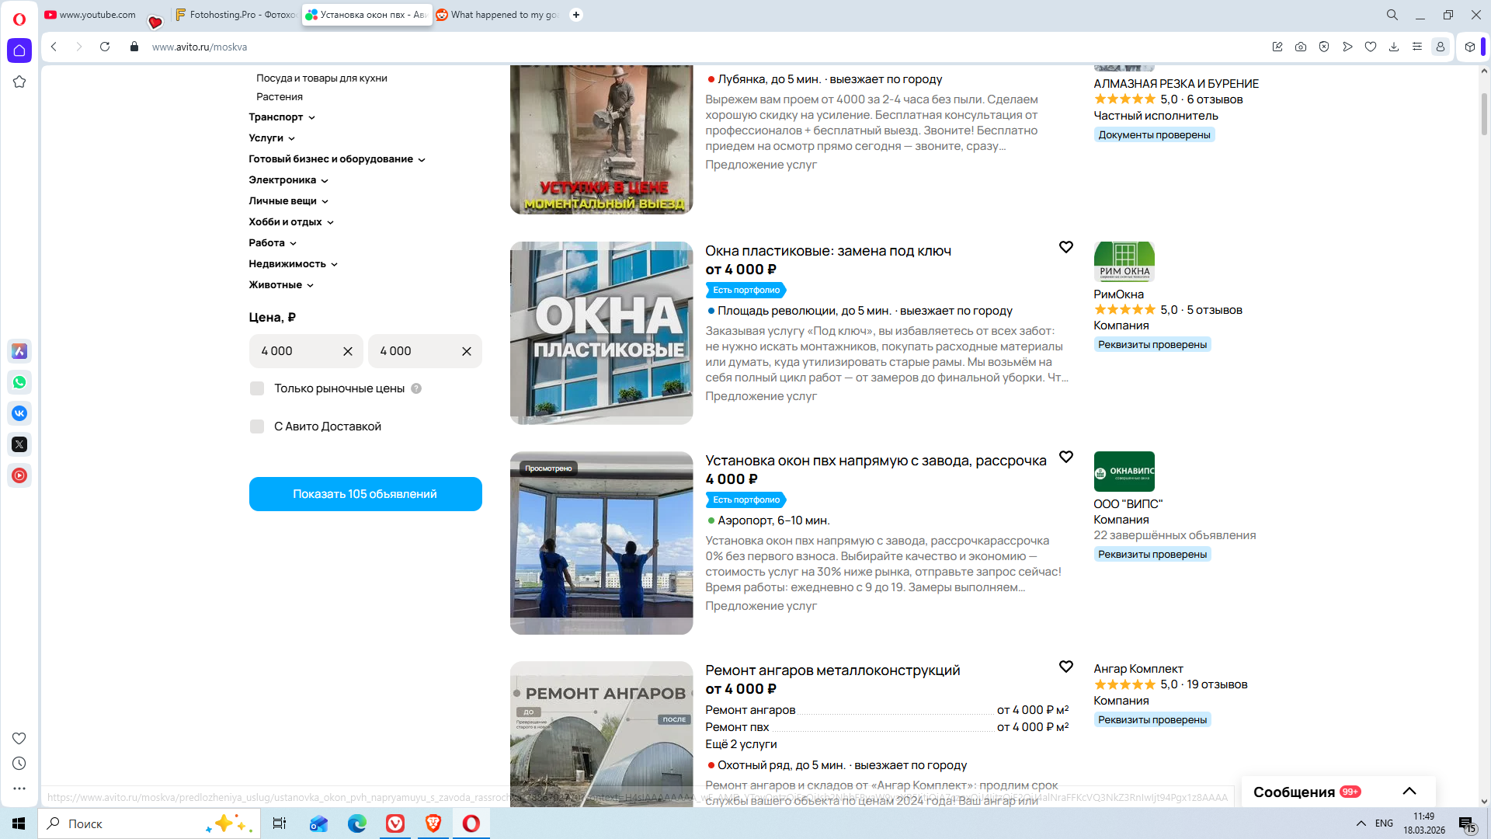Launch Brave from the Windows taskbar
Image resolution: width=1491 pixels, height=839 pixels.
click(x=433, y=823)
